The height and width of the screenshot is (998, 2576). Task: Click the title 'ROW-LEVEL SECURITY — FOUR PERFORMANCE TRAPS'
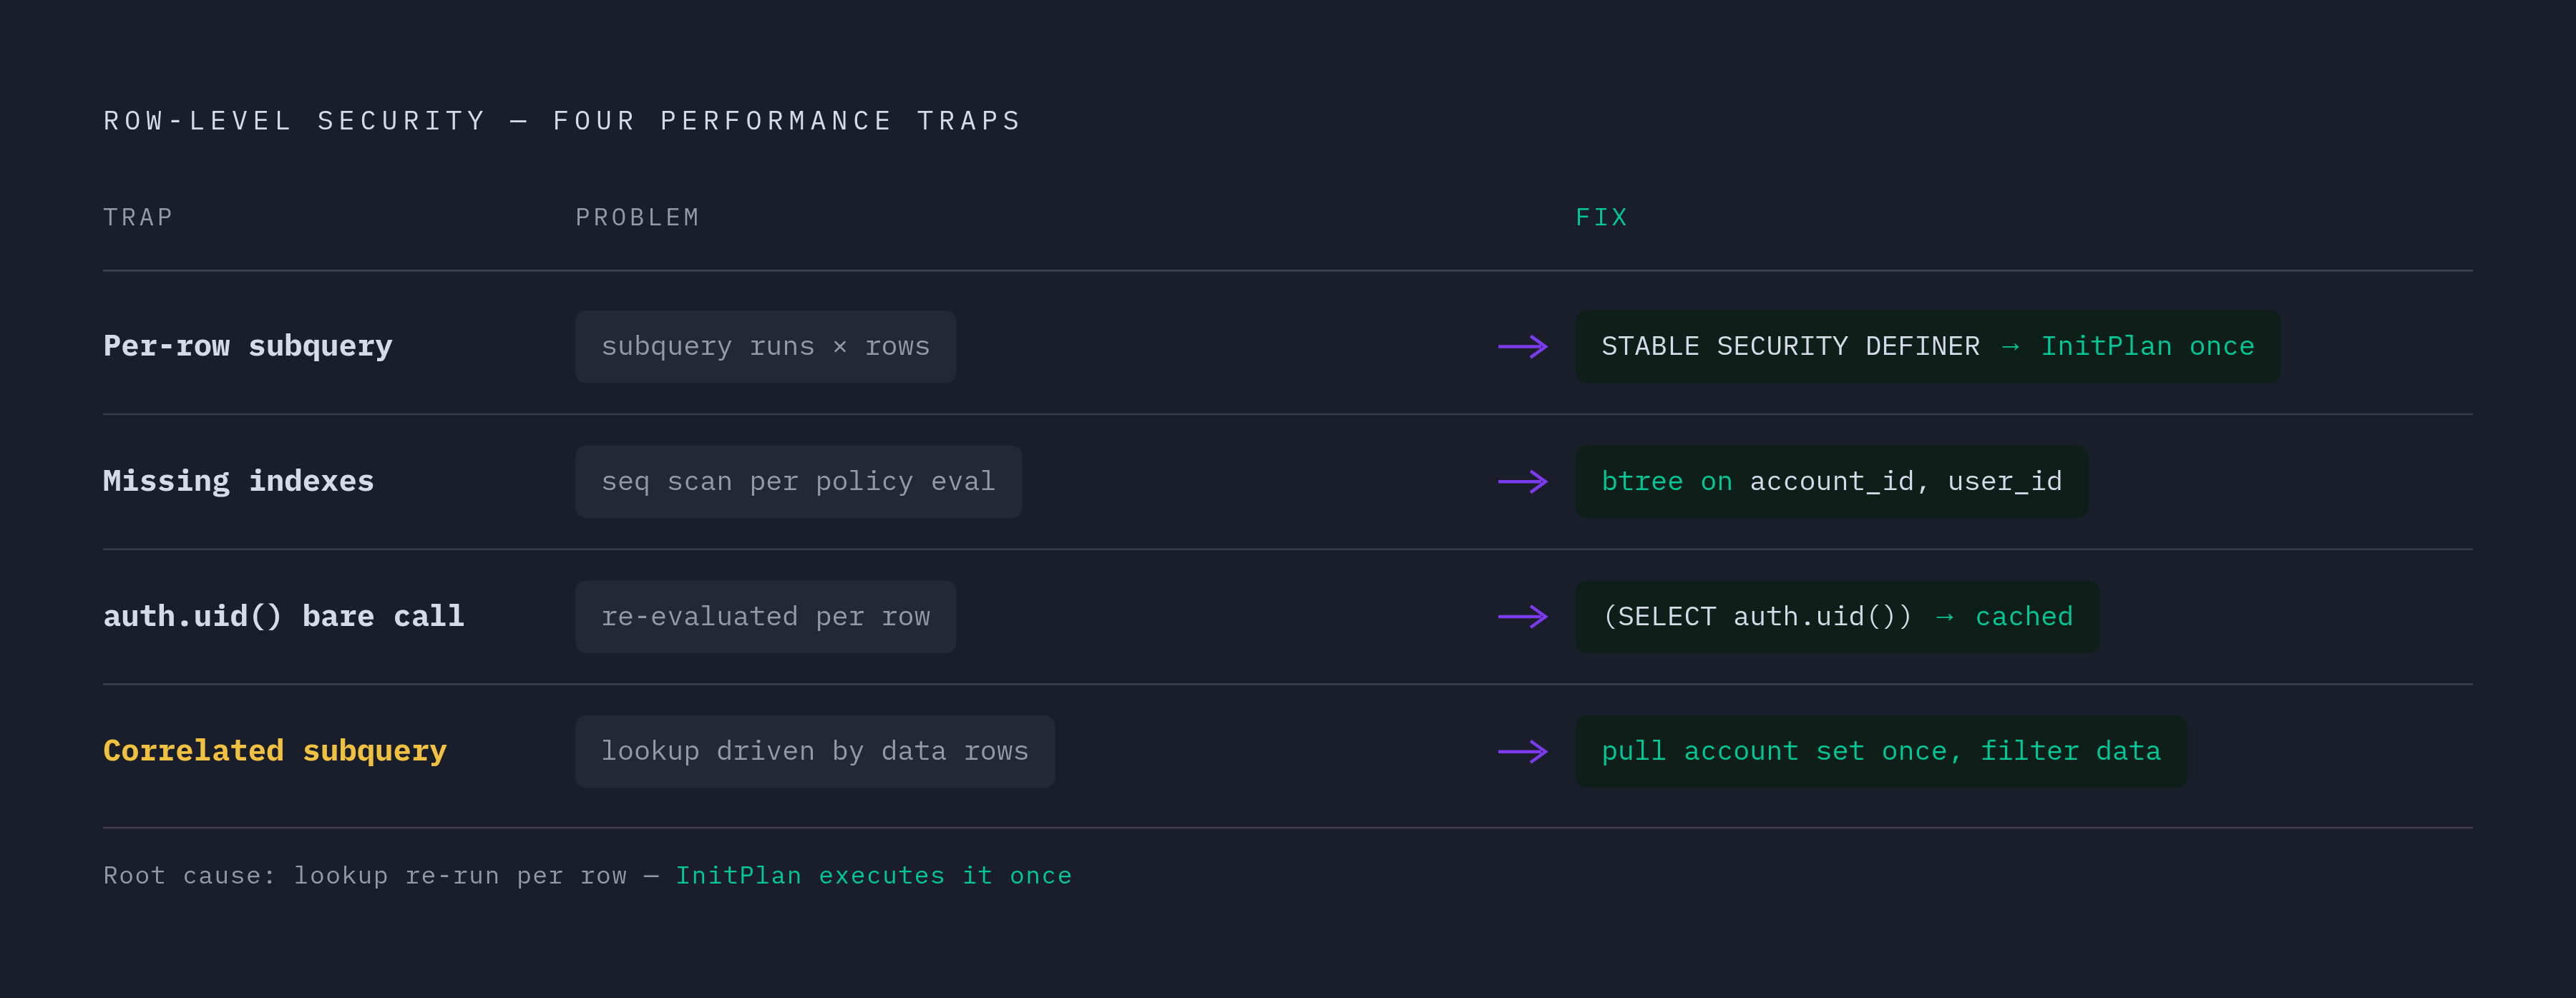(562, 121)
